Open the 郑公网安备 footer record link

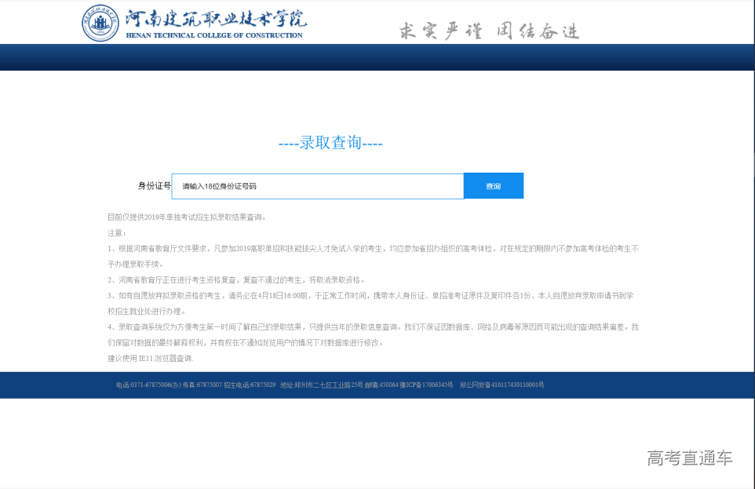502,385
